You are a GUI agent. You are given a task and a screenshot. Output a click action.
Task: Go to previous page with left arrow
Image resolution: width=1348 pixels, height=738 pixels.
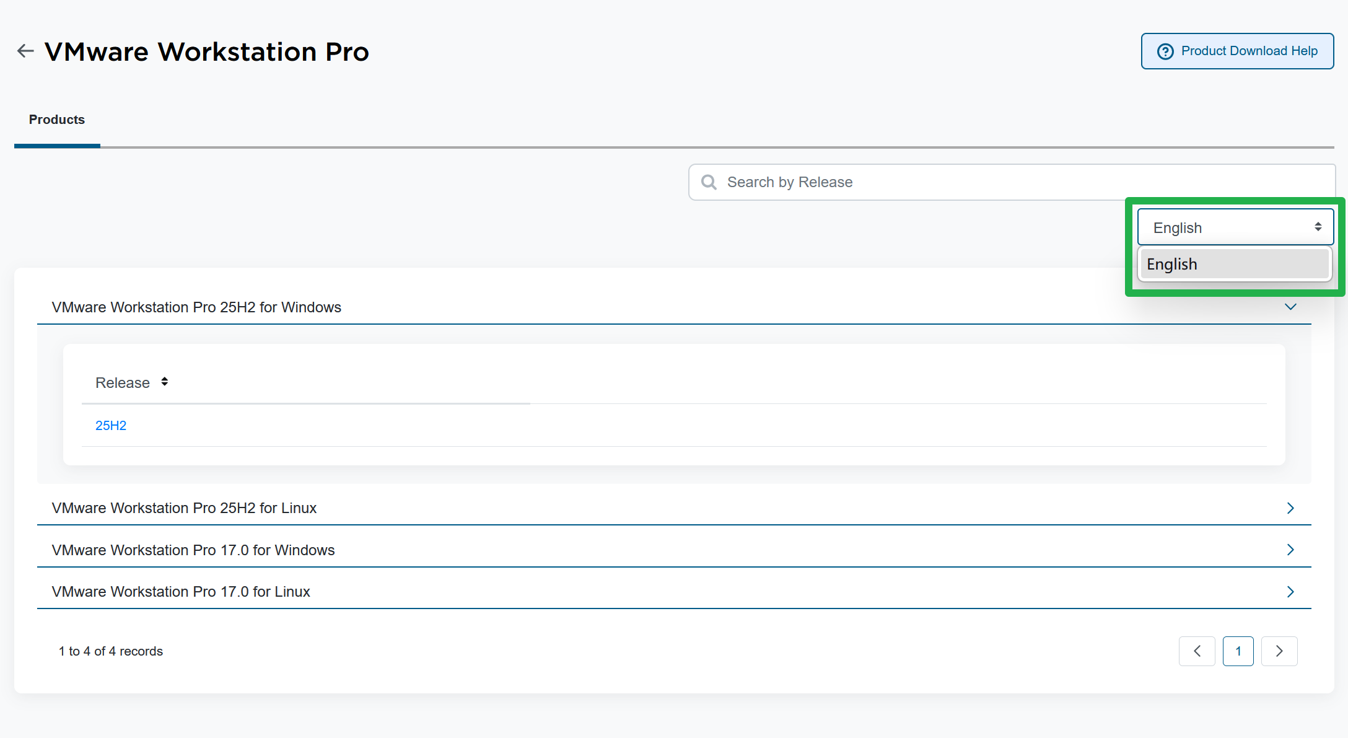tap(1197, 651)
